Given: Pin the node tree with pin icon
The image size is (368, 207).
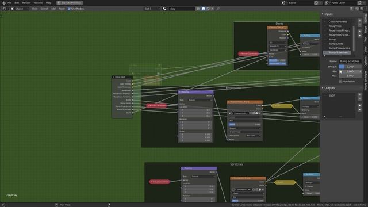Looking at the screenshot, I should tap(218, 9).
